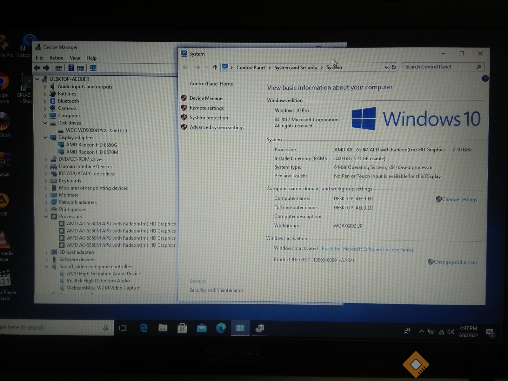Expand the Network adapters node
The width and height of the screenshot is (508, 381).
46,202
